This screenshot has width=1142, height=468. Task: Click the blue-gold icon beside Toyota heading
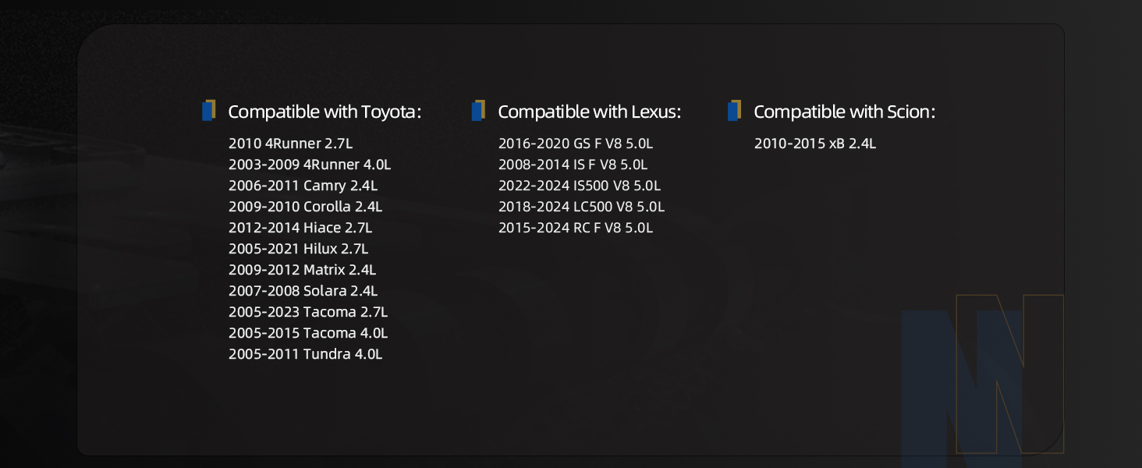tap(208, 111)
